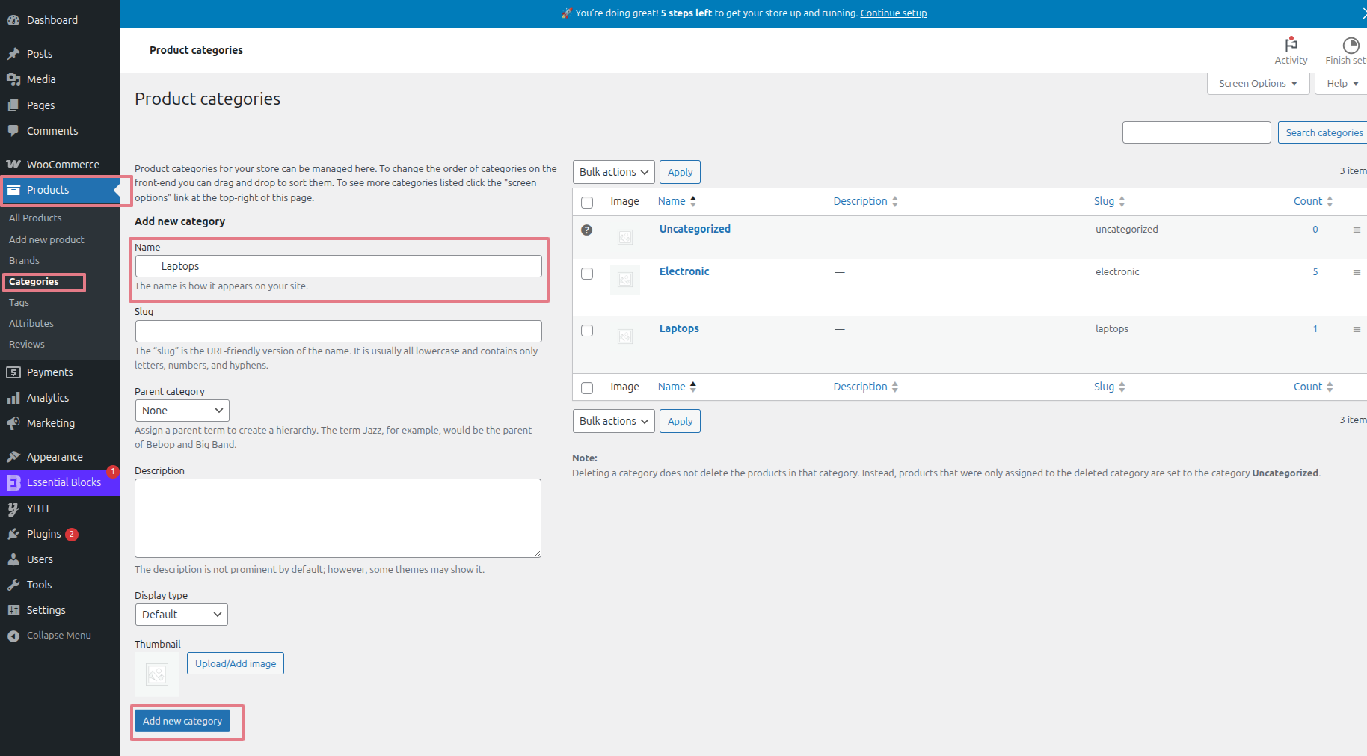Click the Collapse Menu arrow icon
The height and width of the screenshot is (756, 1367).
pyautogui.click(x=13, y=636)
